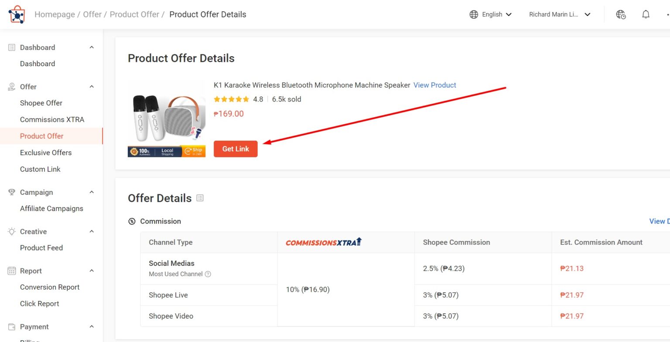This screenshot has width=670, height=342.
Task: Switch to the Conversion Report menu item
Action: [x=50, y=287]
